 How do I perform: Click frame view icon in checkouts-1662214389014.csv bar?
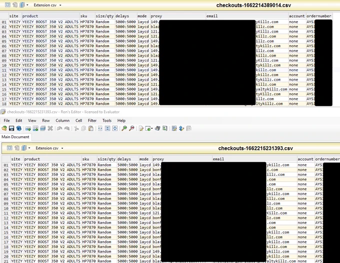7,5
